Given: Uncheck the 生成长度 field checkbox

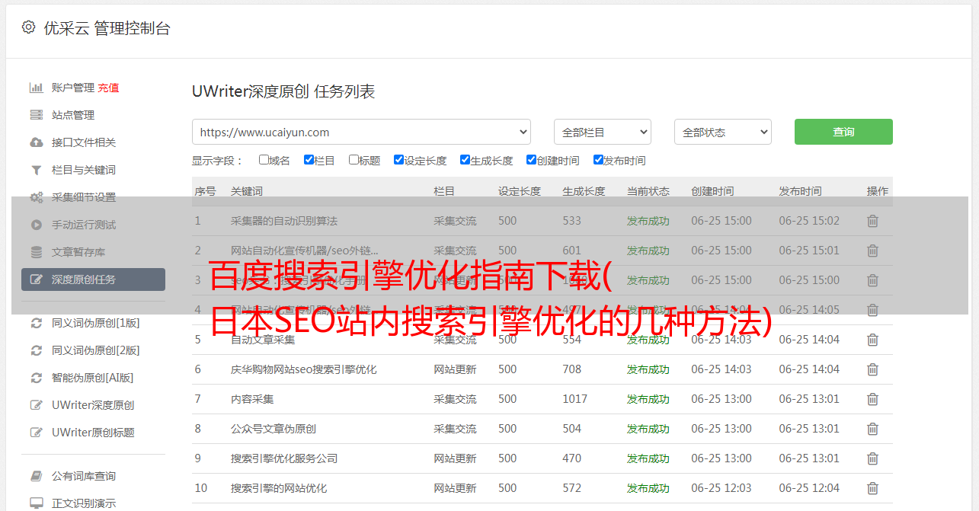Looking at the screenshot, I should tap(465, 160).
